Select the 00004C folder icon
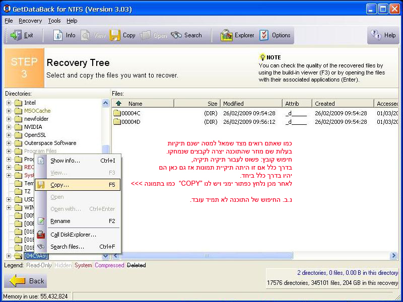Screen dimensions: 403x302 [117, 113]
